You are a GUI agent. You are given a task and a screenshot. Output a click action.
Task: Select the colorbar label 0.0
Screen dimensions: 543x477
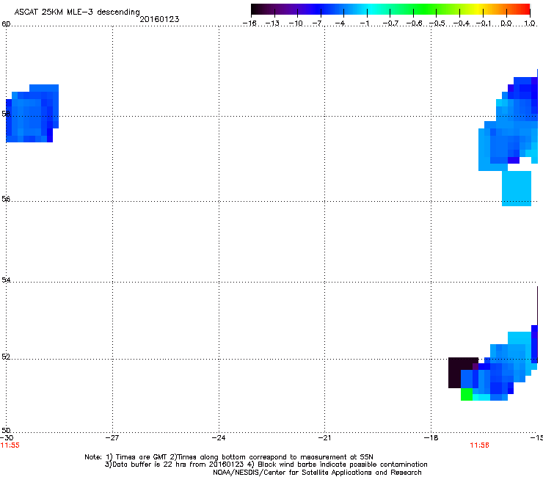pyautogui.click(x=506, y=23)
